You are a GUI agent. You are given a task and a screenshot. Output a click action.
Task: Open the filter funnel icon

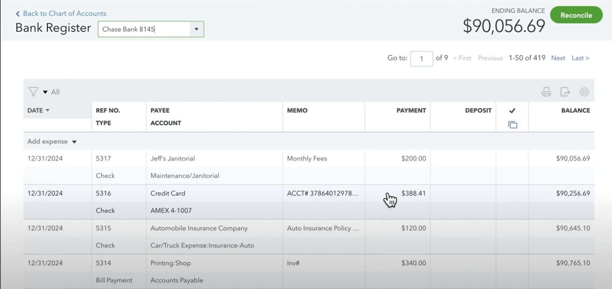[33, 92]
